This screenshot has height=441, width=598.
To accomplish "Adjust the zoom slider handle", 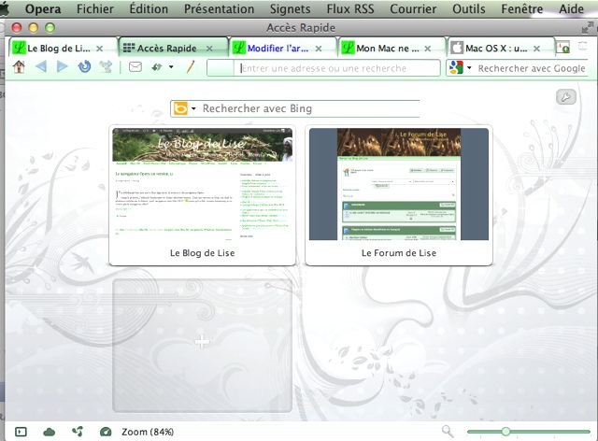I will pyautogui.click(x=505, y=431).
